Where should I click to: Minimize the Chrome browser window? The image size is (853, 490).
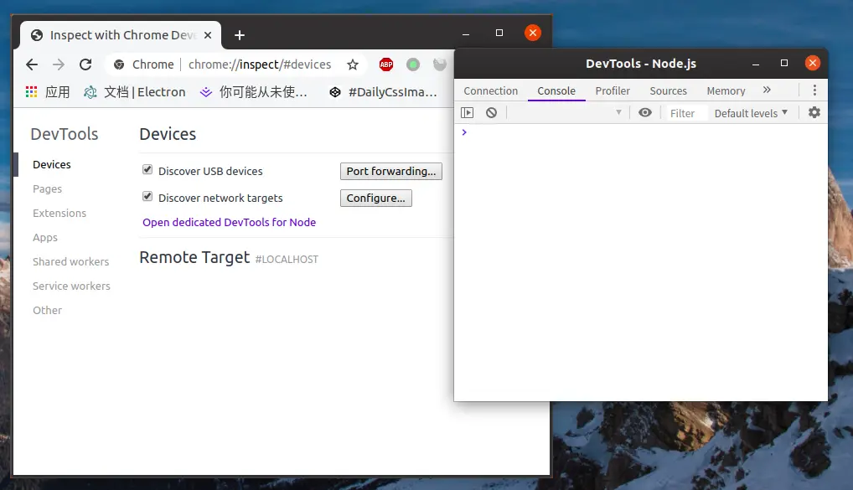(466, 34)
